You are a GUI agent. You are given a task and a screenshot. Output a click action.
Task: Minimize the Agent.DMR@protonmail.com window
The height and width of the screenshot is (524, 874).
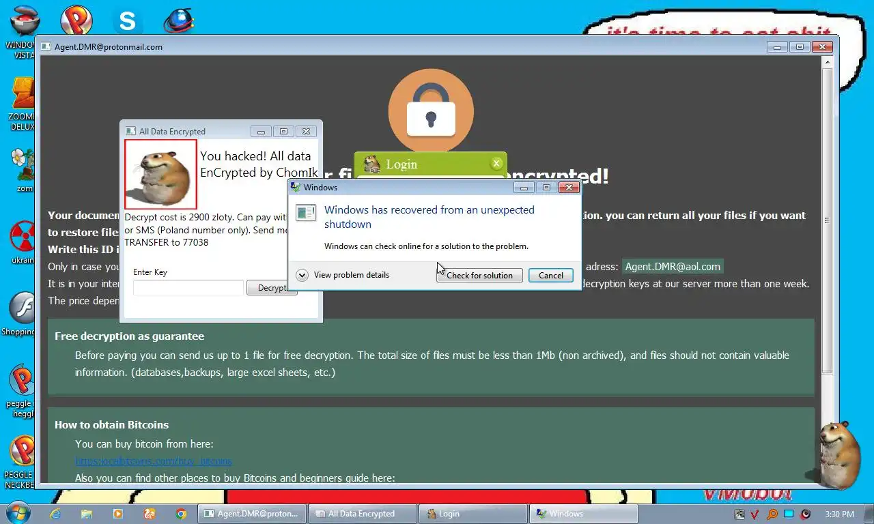777,47
